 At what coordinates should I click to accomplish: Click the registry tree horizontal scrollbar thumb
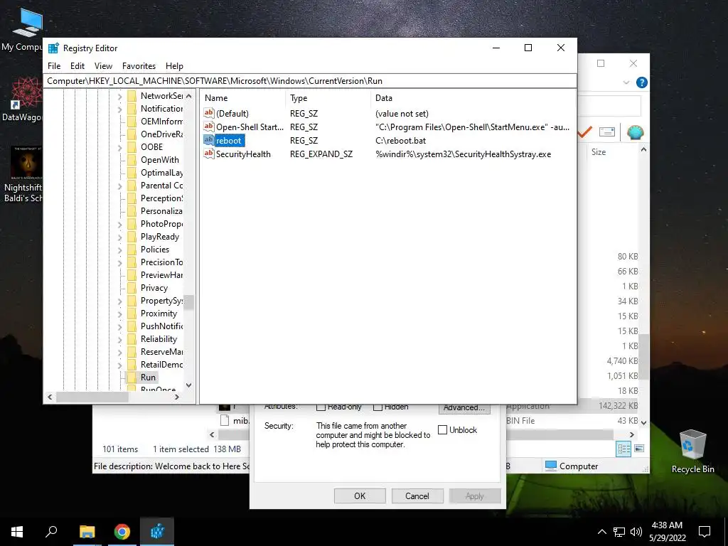pyautogui.click(x=92, y=397)
